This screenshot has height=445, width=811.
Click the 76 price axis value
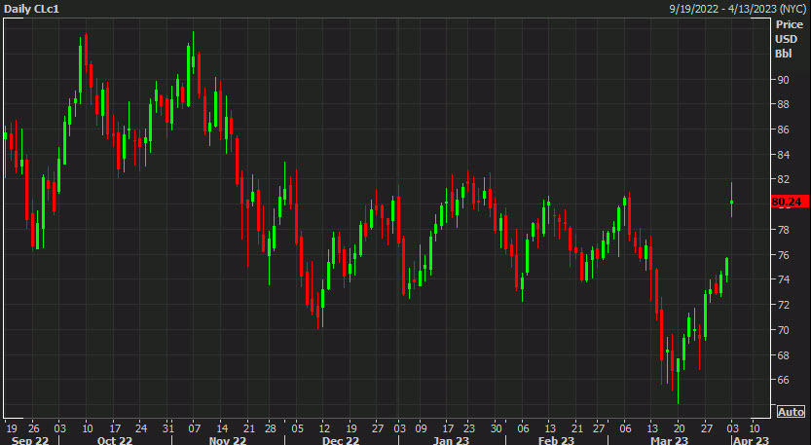tap(783, 255)
